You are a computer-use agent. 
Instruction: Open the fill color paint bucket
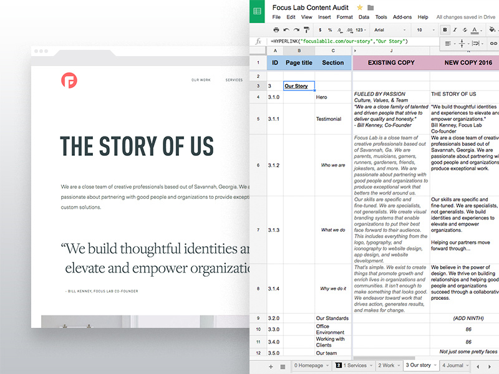point(492,29)
